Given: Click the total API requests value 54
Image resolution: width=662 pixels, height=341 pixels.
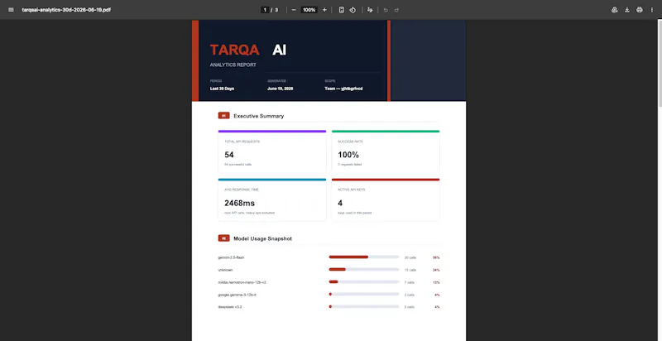Looking at the screenshot, I should click(x=229, y=155).
